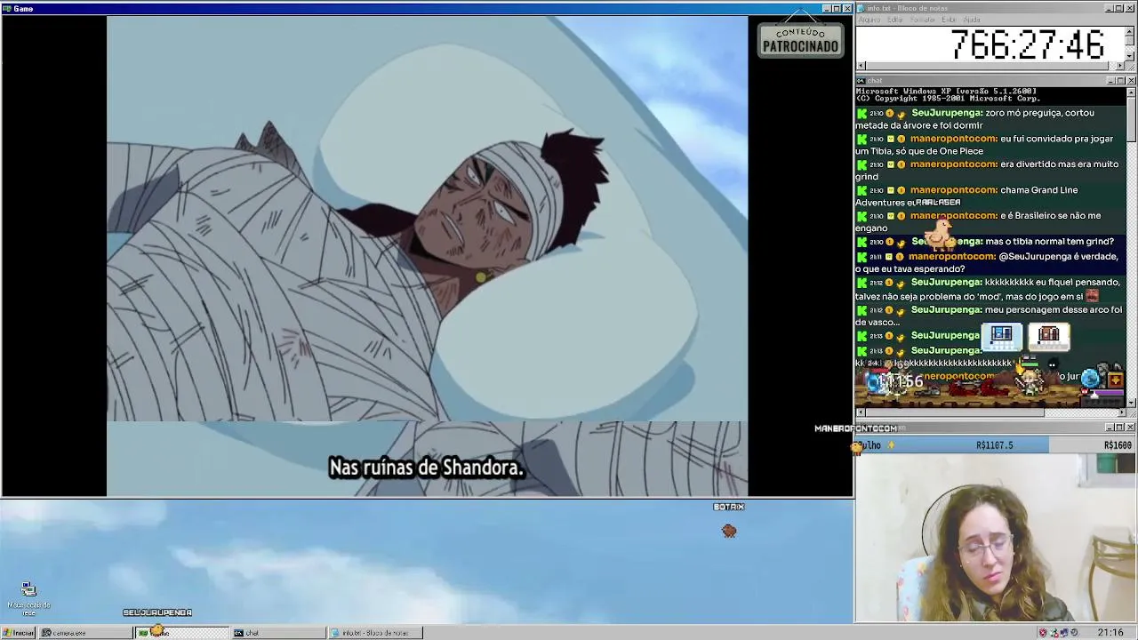Click the orange creature on the Game taskbar button
This screenshot has height=640, width=1138.
click(x=158, y=630)
